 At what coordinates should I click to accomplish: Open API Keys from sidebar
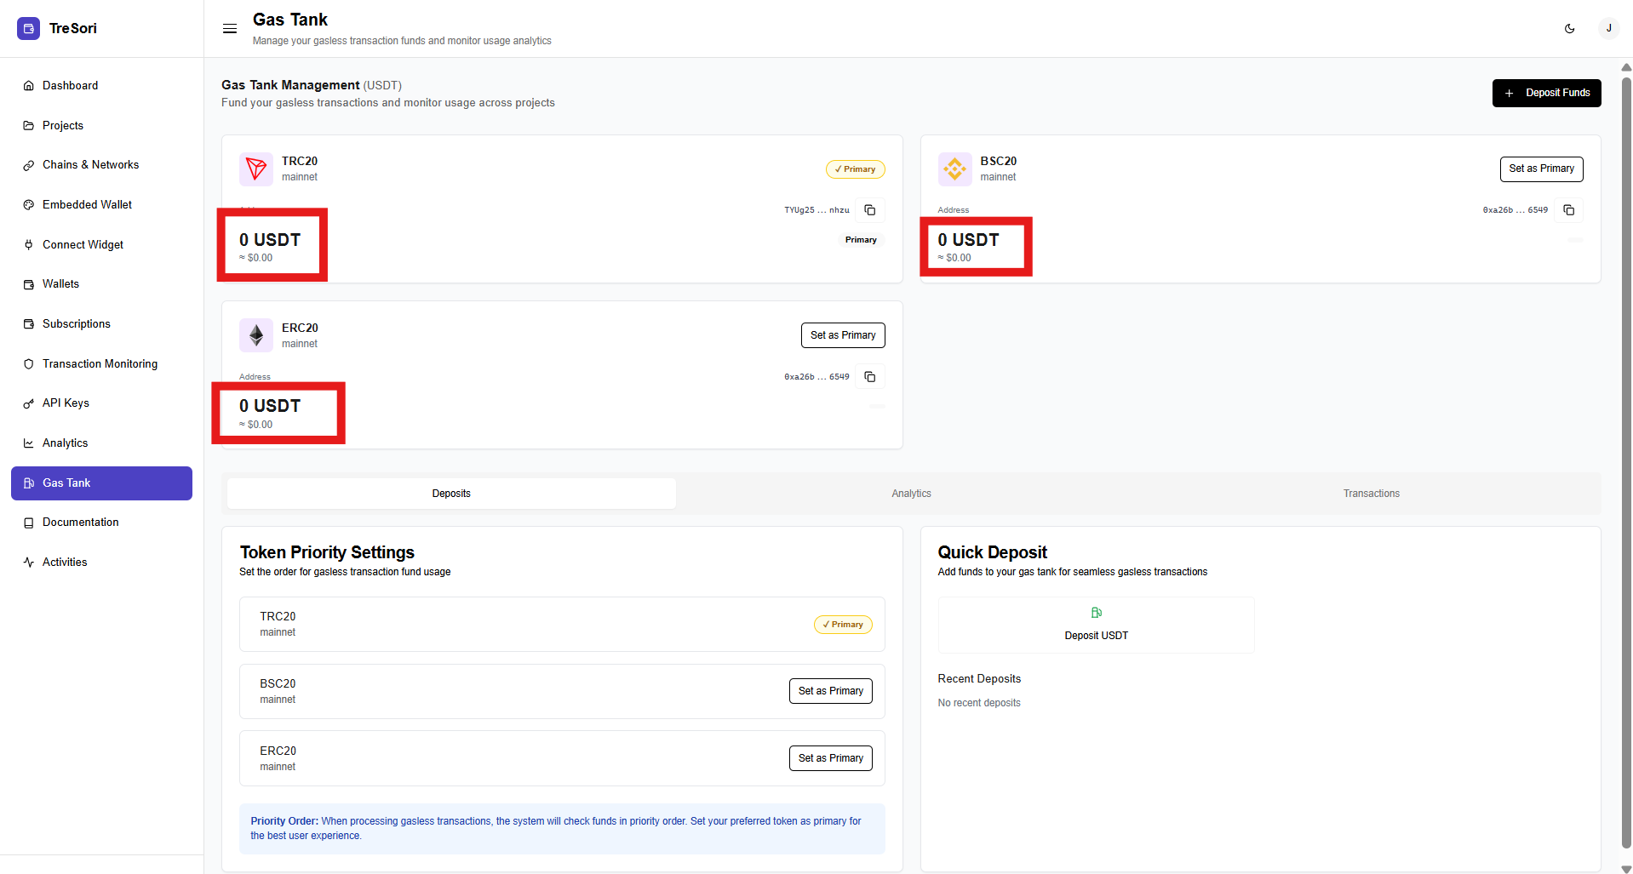(x=66, y=403)
